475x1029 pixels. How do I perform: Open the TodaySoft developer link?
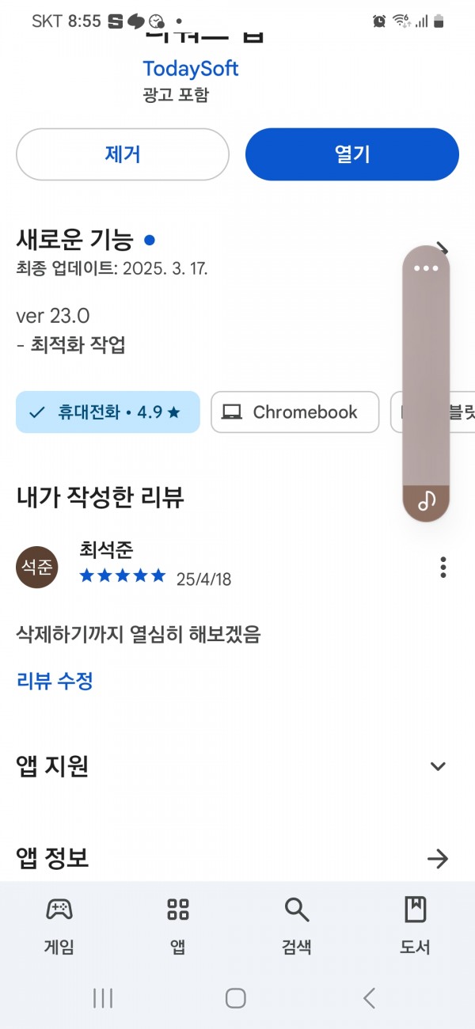coord(191,68)
